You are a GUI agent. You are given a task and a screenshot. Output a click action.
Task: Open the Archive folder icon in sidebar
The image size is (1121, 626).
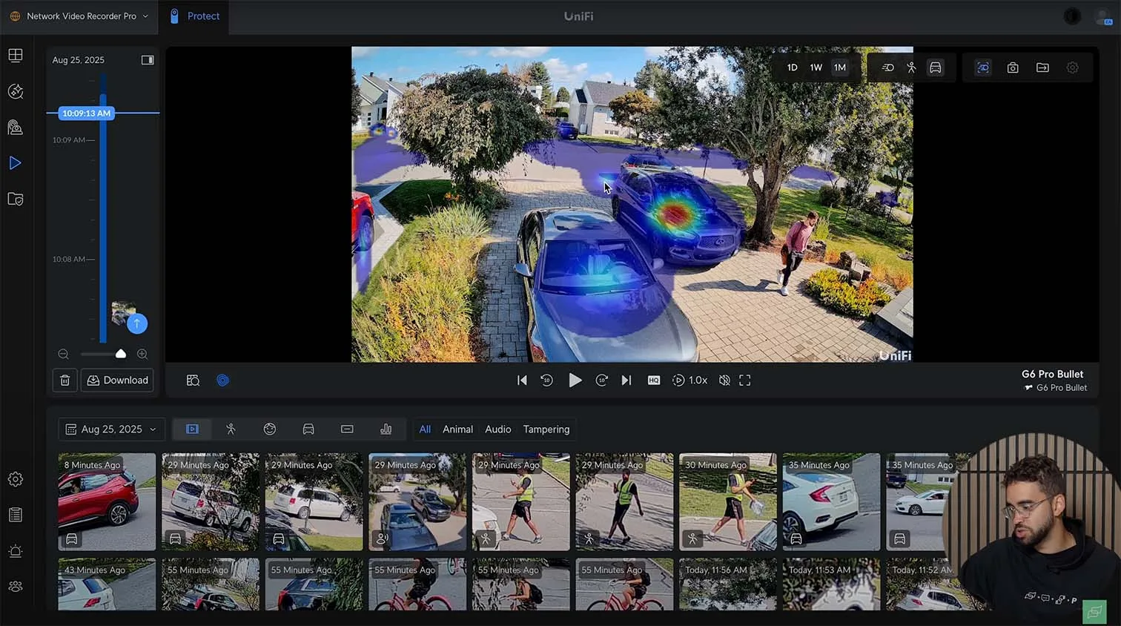(16, 199)
